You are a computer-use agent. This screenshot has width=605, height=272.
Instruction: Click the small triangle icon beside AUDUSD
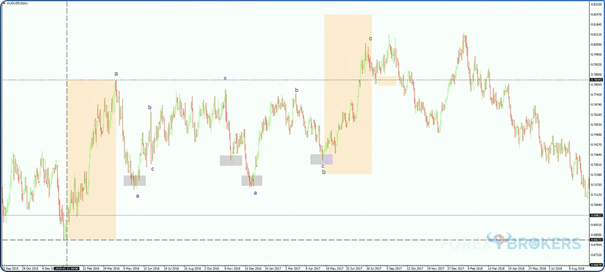coord(4,5)
